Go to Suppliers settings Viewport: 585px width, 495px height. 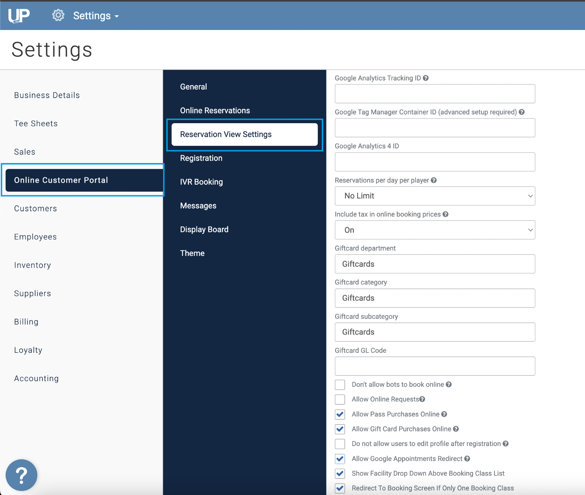pos(33,294)
